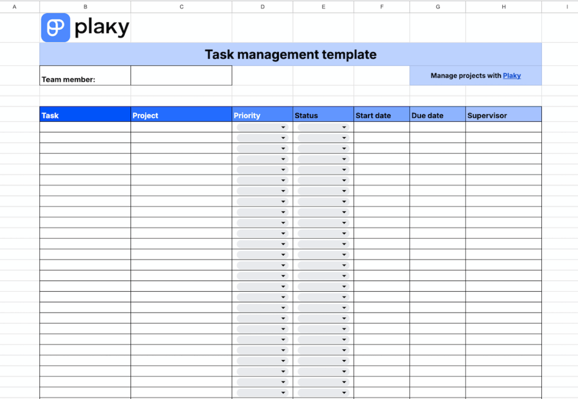Follow the Plaky hyperlink
The image size is (578, 399).
(511, 75)
